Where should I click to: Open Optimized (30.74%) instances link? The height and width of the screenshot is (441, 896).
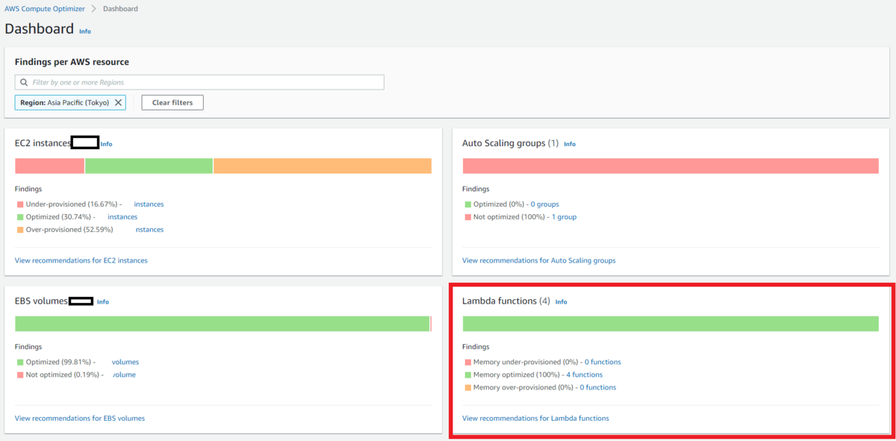click(122, 216)
